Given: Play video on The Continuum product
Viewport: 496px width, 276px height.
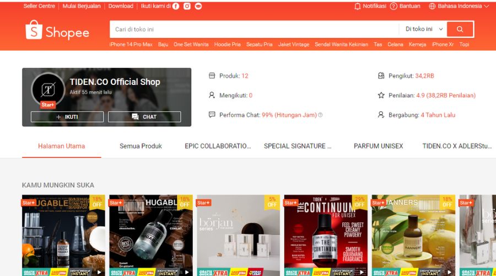Looking at the screenshot, I should pyautogui.click(x=362, y=272).
